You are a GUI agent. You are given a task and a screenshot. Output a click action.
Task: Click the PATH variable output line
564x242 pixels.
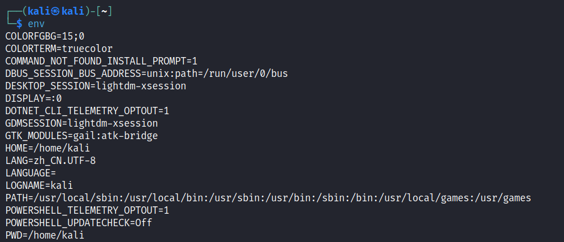tap(268, 197)
